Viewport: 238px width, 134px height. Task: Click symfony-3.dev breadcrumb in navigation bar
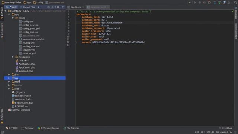pyautogui.click(x=12, y=3)
